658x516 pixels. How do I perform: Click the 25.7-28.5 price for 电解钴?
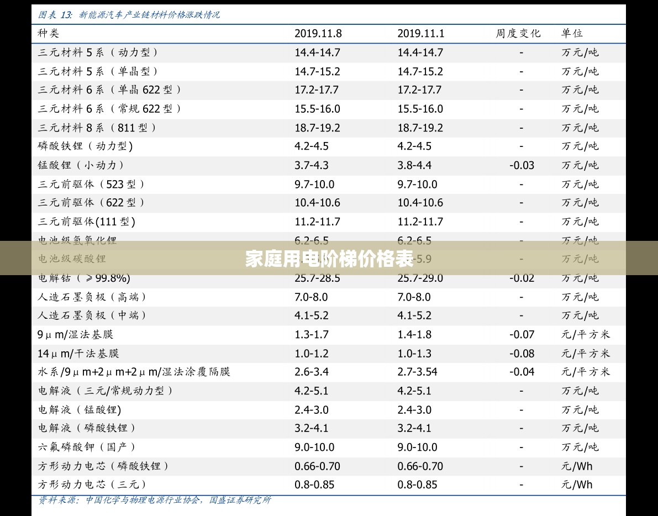317,278
